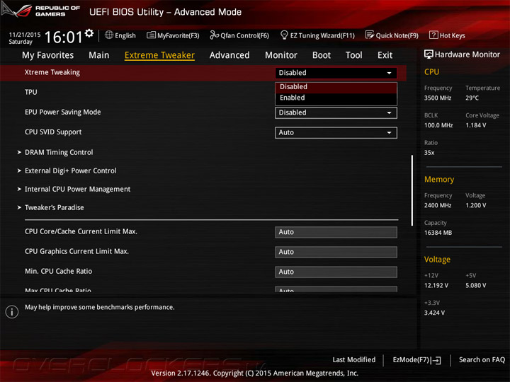Switch to Main tab

coord(99,55)
